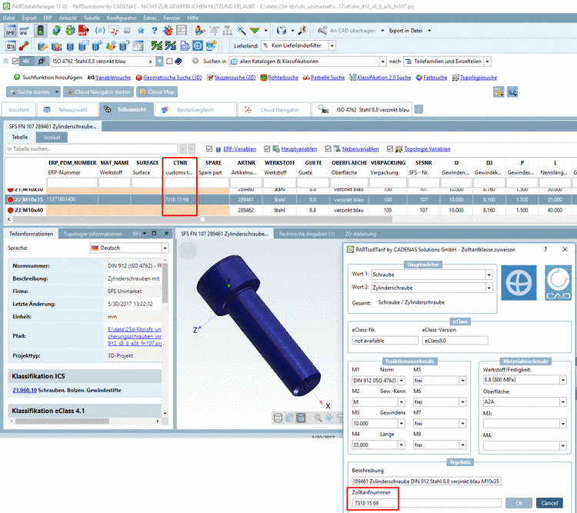The height and width of the screenshot is (513, 577).
Task: Toggle the checkbox next to the book icon
Action: click(169, 61)
